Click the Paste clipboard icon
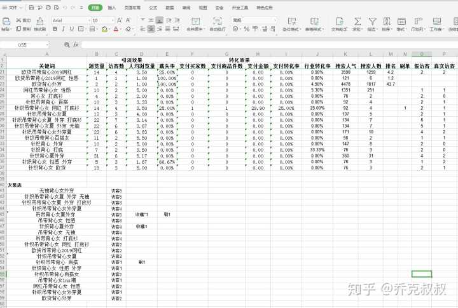Image resolution: width=458 pixels, height=308 pixels. 6,21
